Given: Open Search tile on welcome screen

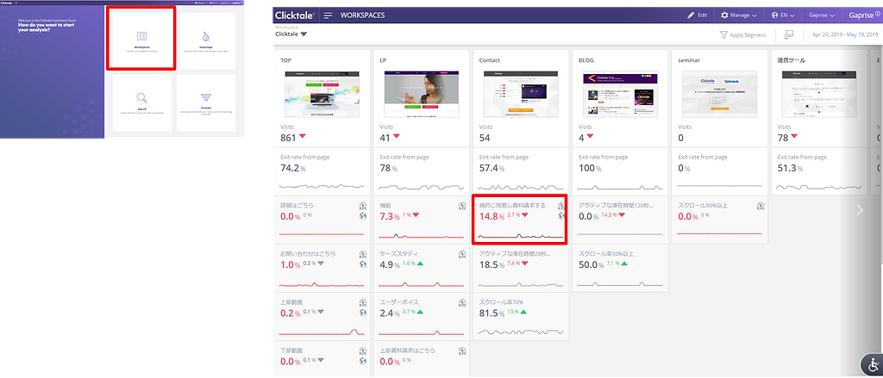Looking at the screenshot, I should 142,103.
